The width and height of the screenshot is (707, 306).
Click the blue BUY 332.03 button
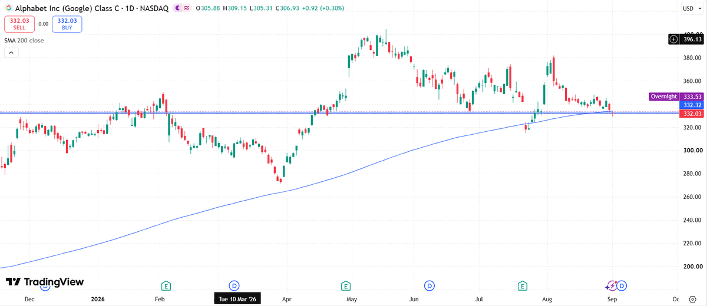coord(67,24)
